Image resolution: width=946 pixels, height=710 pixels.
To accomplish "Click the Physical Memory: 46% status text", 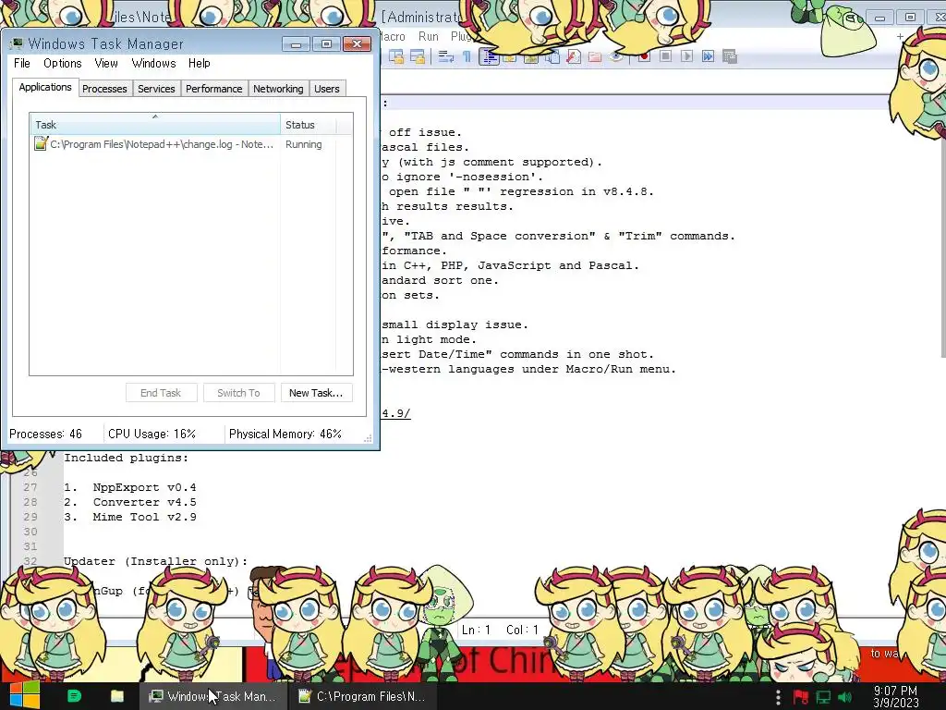I will click(x=285, y=434).
